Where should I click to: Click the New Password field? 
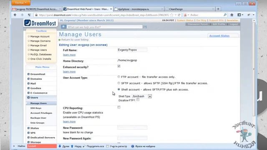pyautogui.click(x=132, y=127)
